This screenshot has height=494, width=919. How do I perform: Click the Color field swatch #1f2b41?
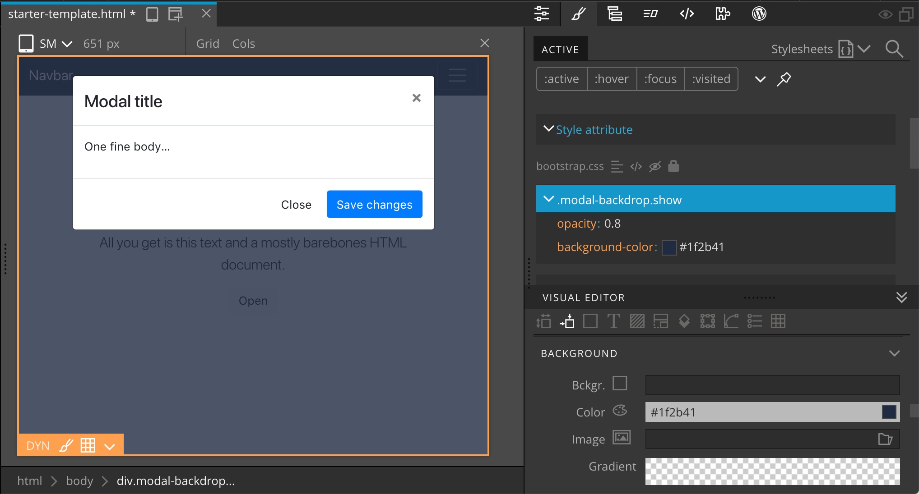[x=889, y=412]
